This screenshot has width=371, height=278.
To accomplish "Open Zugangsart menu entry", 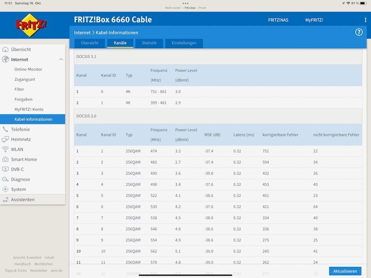I will point(25,79).
